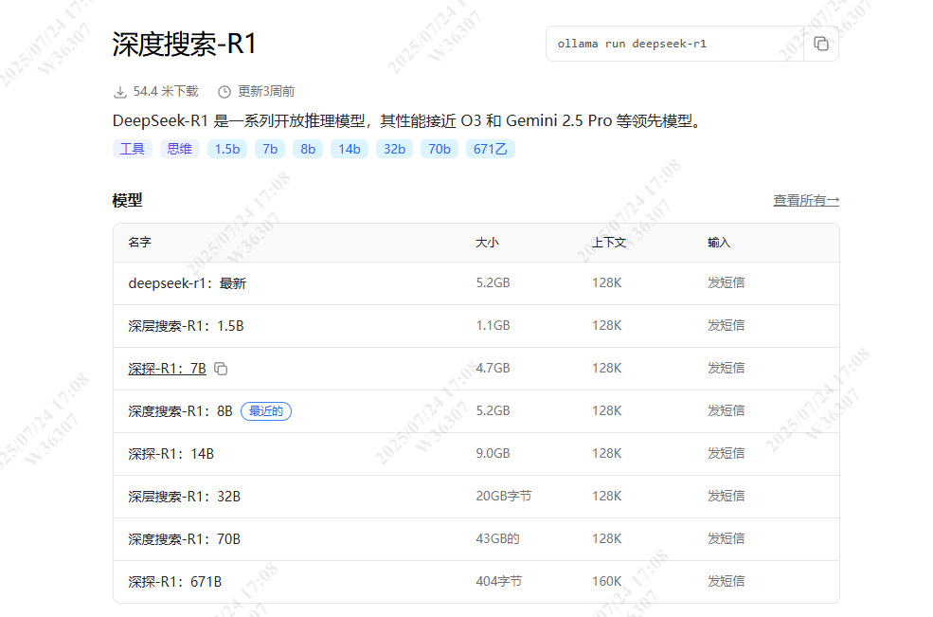The width and height of the screenshot is (933, 617).
Task: Select the 思维 tag
Action: click(x=179, y=149)
